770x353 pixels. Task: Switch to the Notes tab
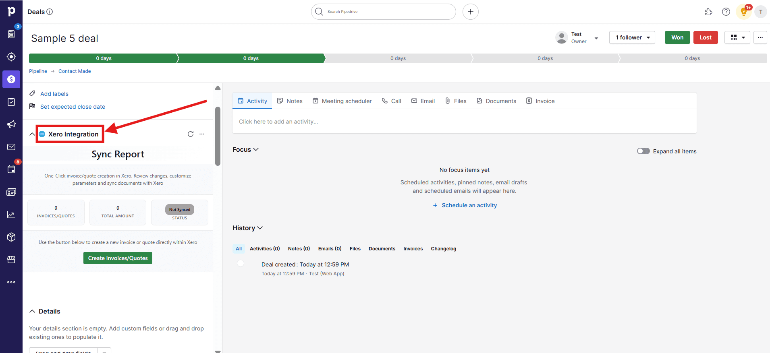[x=290, y=101]
